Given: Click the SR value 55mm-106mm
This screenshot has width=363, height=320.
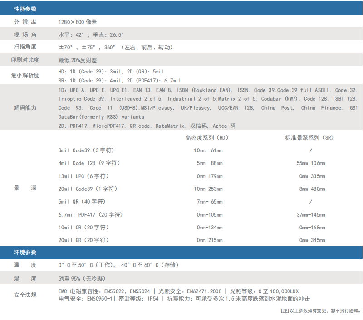Looking at the screenshot, I should point(311,163).
